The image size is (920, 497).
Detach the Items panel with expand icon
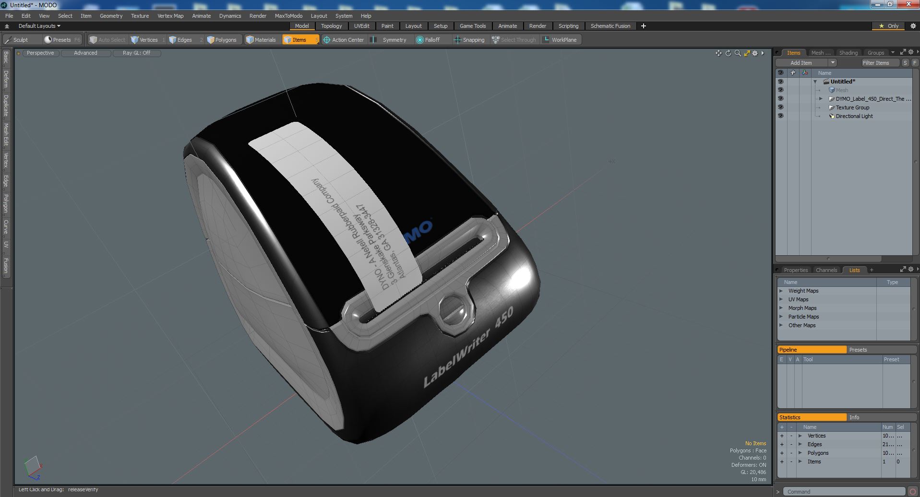[x=903, y=52]
